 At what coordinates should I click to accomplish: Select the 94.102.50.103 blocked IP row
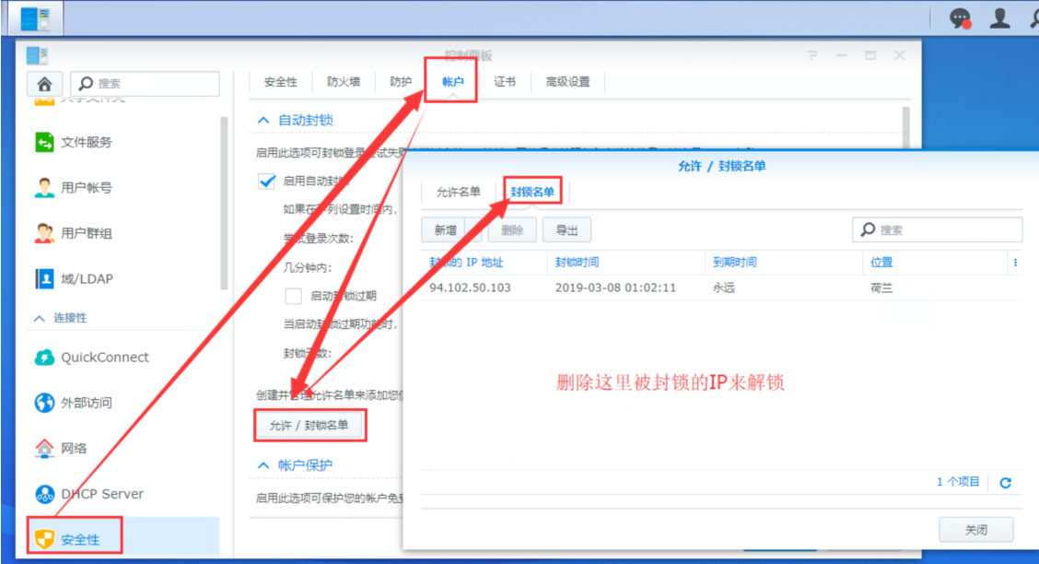coord(645,288)
